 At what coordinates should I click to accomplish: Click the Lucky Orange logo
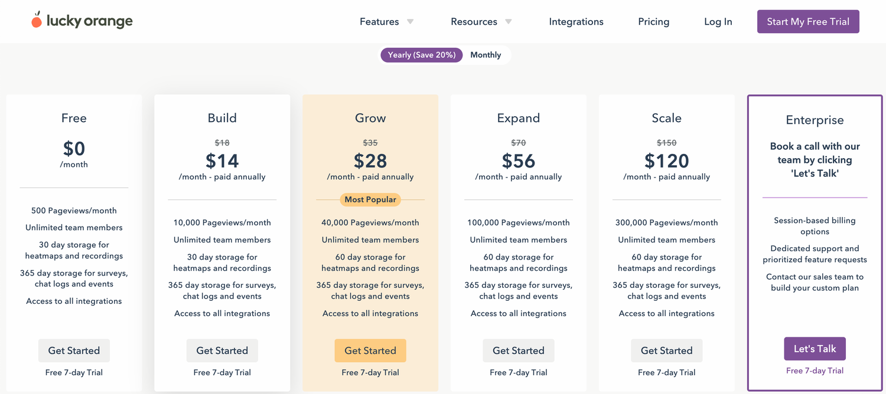click(82, 21)
